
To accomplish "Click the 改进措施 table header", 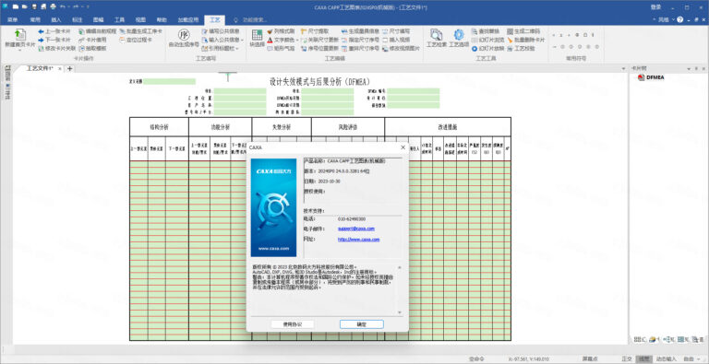I will (x=448, y=127).
